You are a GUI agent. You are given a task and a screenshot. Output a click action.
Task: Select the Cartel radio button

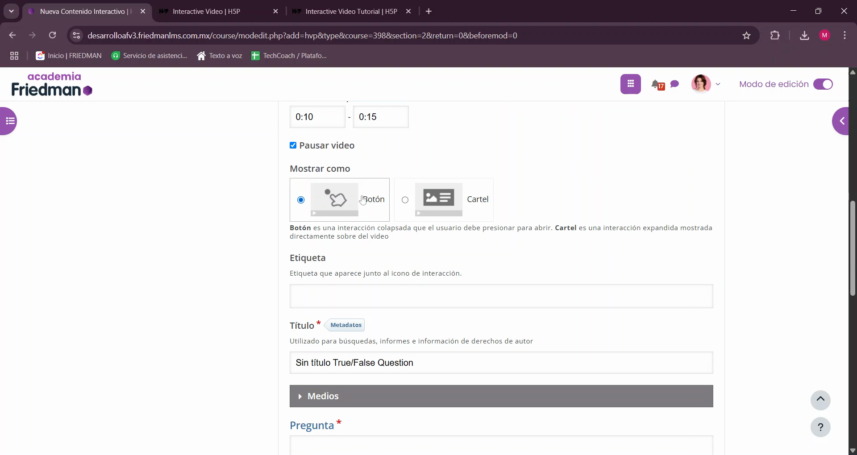pyautogui.click(x=405, y=200)
